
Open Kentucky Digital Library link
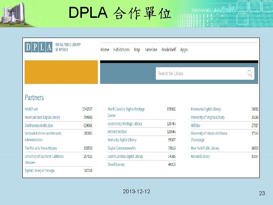point(122,140)
